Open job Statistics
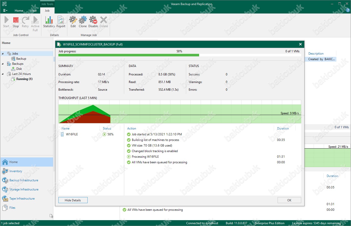Screen dimensions: 351x226 tap(49, 22)
